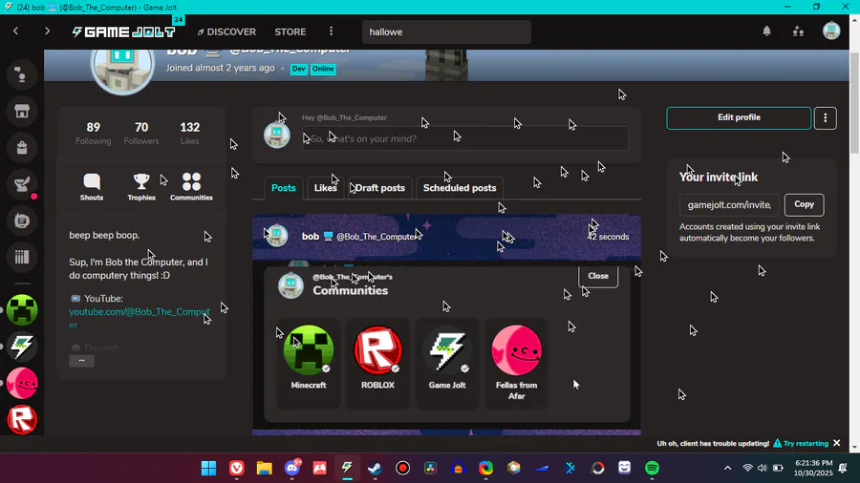Open File Explorer from the taskbar

pos(265,469)
